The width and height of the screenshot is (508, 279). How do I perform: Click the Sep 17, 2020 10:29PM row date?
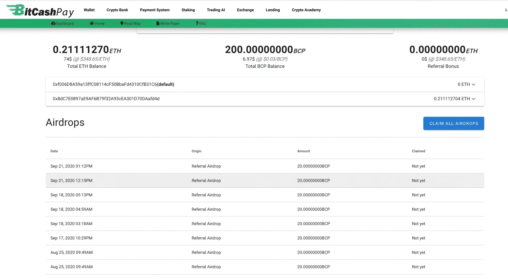[x=71, y=238]
